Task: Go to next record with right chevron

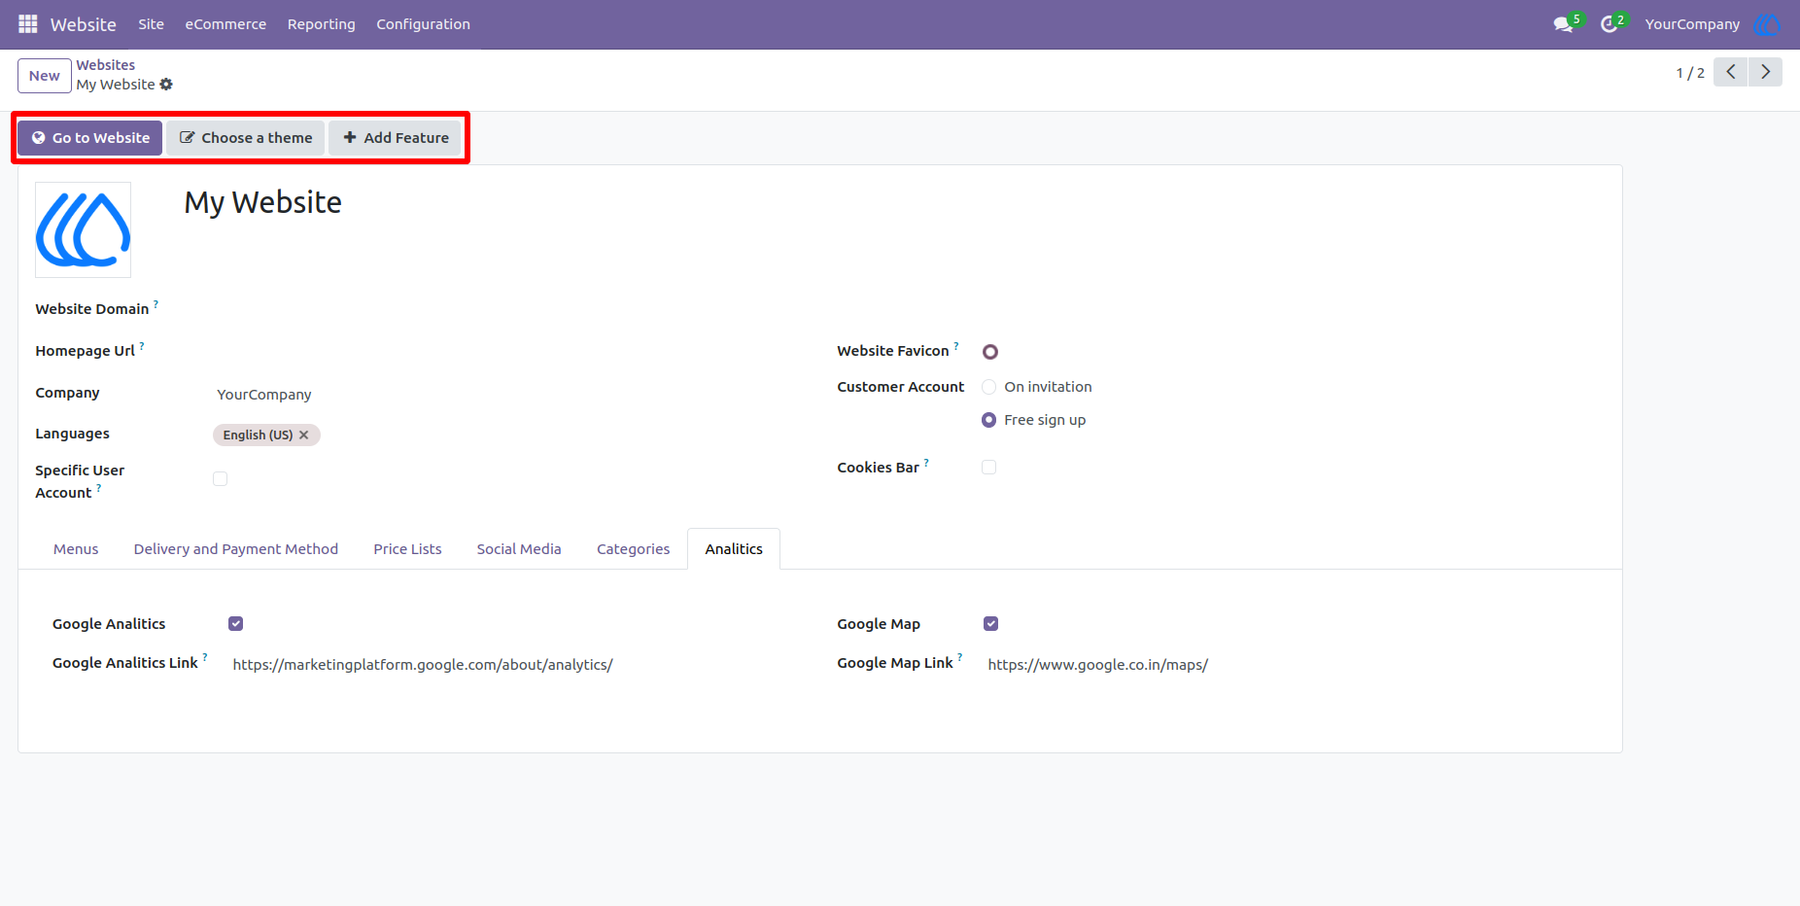Action: [1765, 72]
